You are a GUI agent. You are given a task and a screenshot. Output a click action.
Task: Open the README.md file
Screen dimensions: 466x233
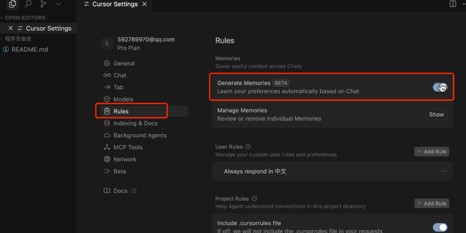point(29,49)
